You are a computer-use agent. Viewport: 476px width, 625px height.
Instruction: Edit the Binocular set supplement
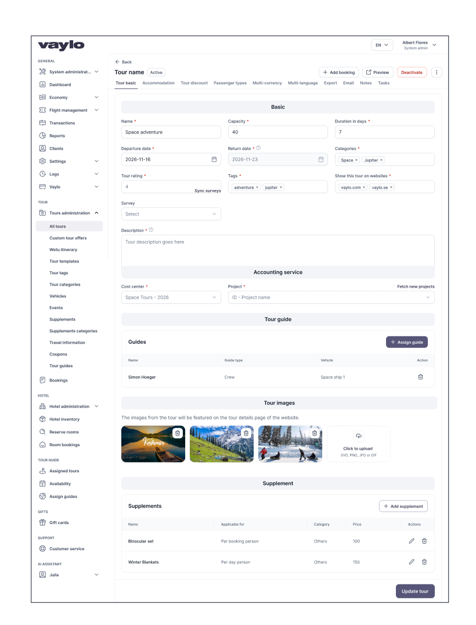[411, 541]
